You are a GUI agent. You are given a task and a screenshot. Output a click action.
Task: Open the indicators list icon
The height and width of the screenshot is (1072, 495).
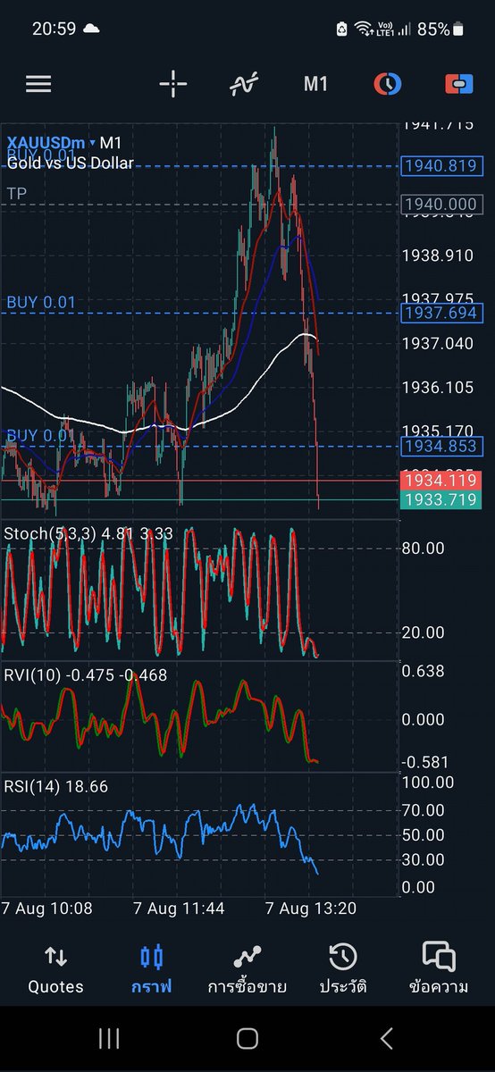[243, 84]
